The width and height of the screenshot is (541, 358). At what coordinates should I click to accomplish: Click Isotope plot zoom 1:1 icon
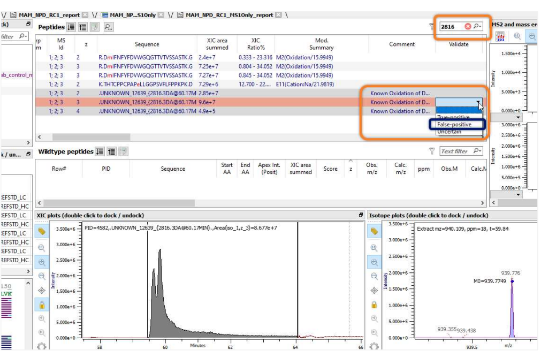375,248
